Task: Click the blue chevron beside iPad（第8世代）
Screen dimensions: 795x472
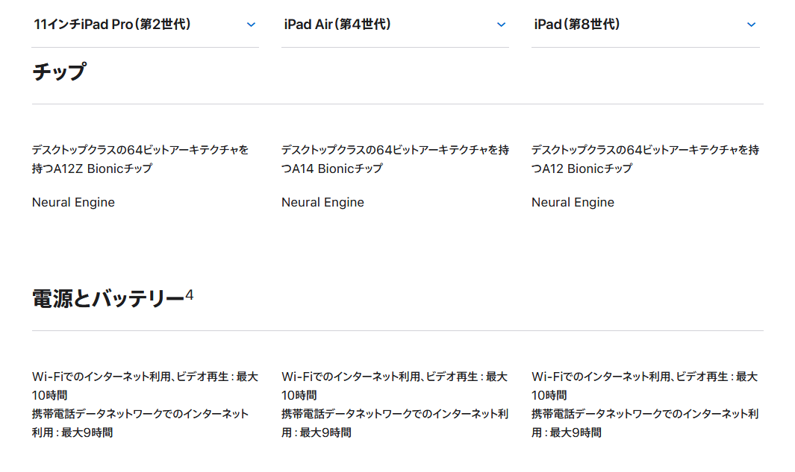Action: click(x=751, y=25)
